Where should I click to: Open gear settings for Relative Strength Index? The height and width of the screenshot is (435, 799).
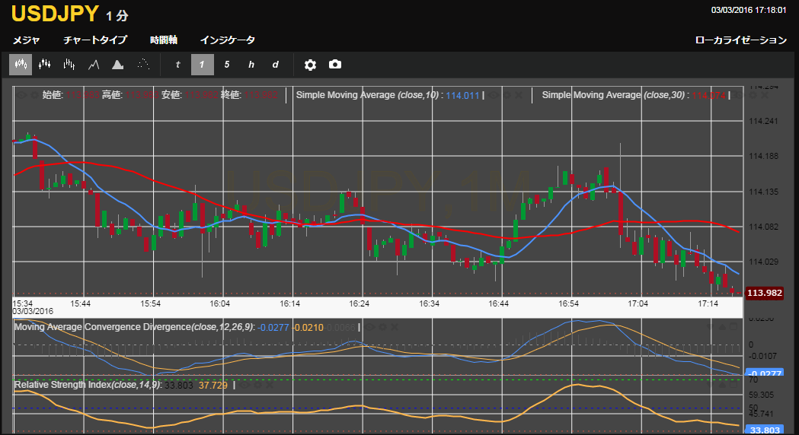(x=258, y=385)
